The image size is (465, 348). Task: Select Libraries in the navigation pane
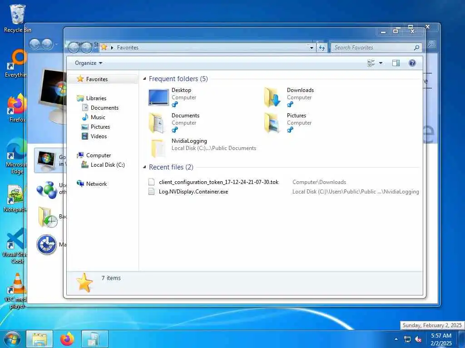pos(96,98)
